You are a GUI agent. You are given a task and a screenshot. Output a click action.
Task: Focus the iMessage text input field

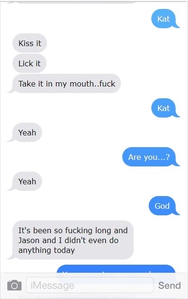pyautogui.click(x=90, y=285)
